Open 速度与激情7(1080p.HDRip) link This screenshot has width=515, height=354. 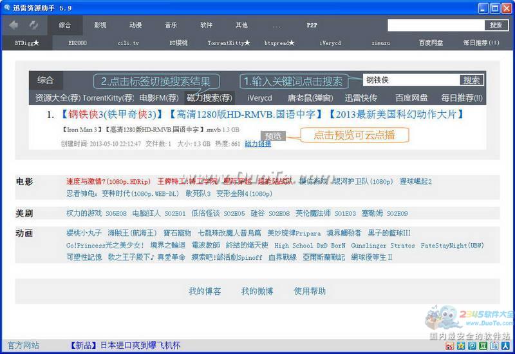coord(108,182)
